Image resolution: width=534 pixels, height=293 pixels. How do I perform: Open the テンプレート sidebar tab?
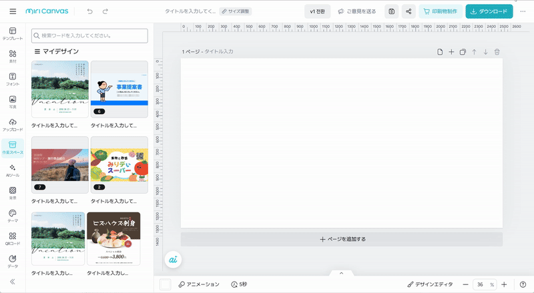click(x=13, y=34)
